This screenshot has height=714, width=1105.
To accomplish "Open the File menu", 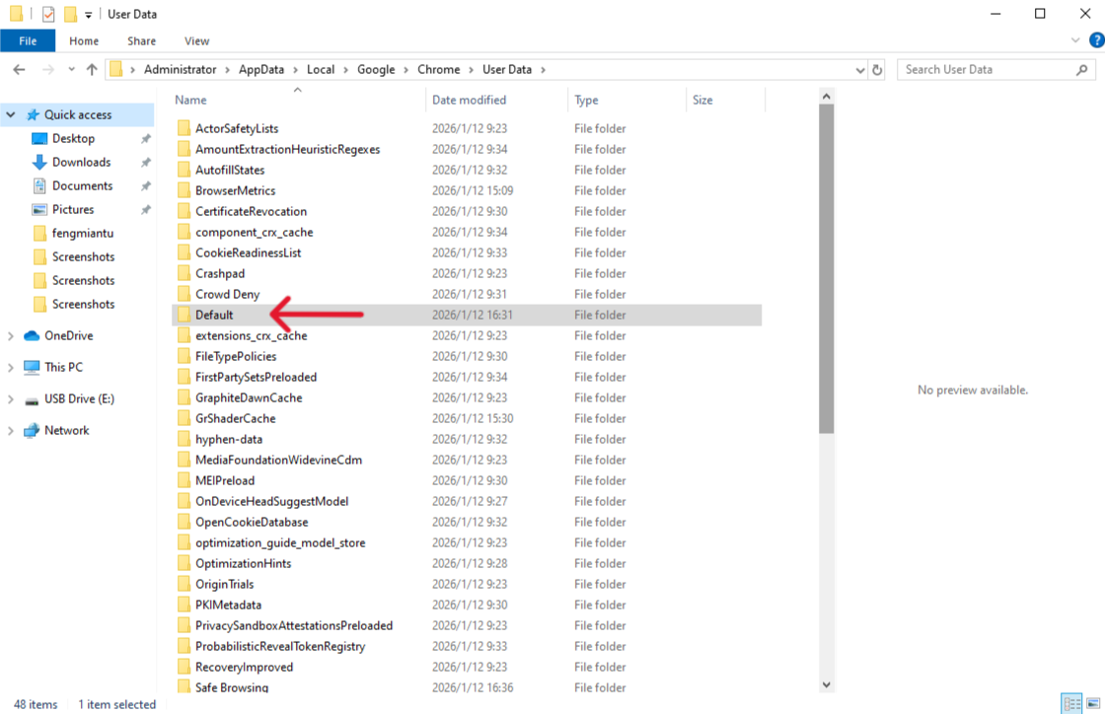I will [x=28, y=40].
